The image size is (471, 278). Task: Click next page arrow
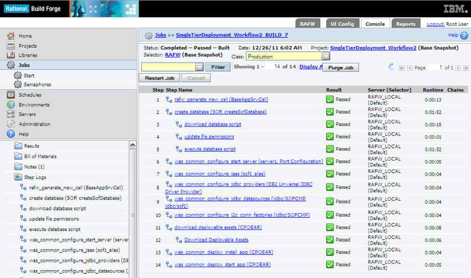[x=458, y=68]
